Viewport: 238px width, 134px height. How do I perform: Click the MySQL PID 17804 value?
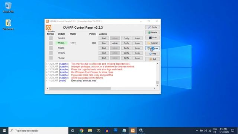click(73, 43)
